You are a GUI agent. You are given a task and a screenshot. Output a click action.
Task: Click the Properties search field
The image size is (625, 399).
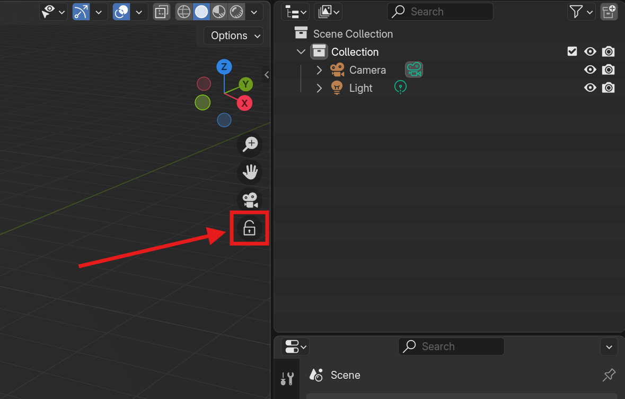pyautogui.click(x=451, y=346)
